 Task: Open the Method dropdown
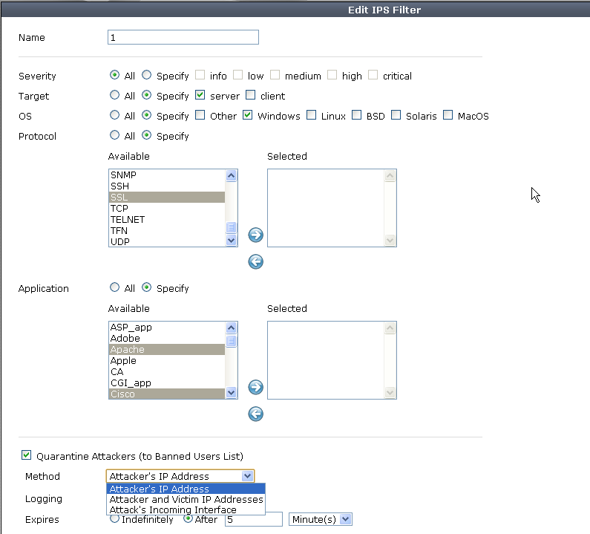(180, 476)
